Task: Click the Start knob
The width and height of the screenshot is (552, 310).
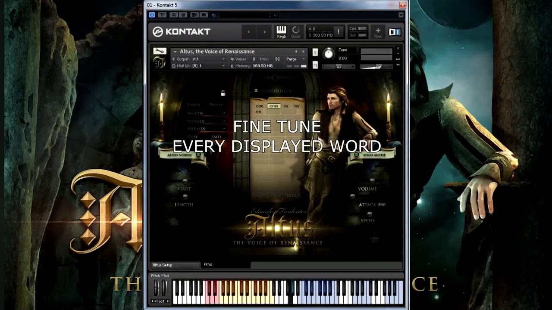Action: pos(185,182)
